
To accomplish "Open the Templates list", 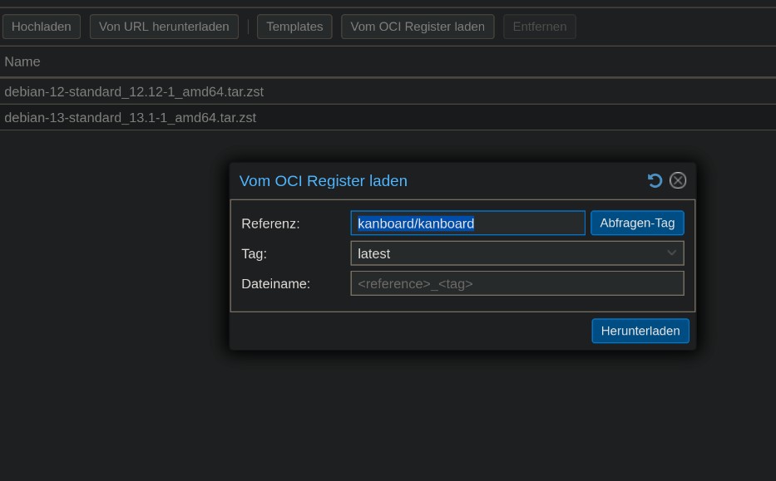I will point(294,27).
